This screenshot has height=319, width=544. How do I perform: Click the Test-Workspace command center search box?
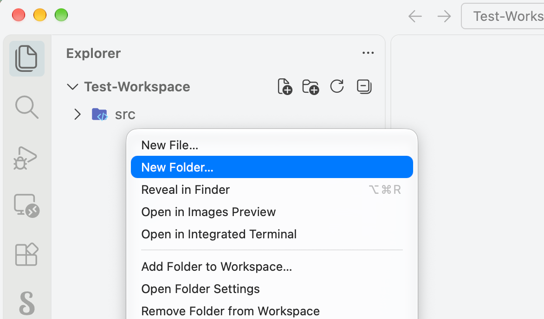pyautogui.click(x=503, y=16)
